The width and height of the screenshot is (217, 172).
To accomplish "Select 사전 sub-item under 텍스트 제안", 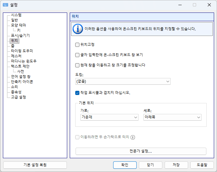I will tap(21, 72).
